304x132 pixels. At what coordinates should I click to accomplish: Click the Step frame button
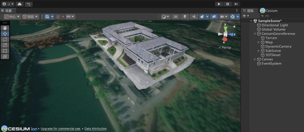[x=236, y=4]
